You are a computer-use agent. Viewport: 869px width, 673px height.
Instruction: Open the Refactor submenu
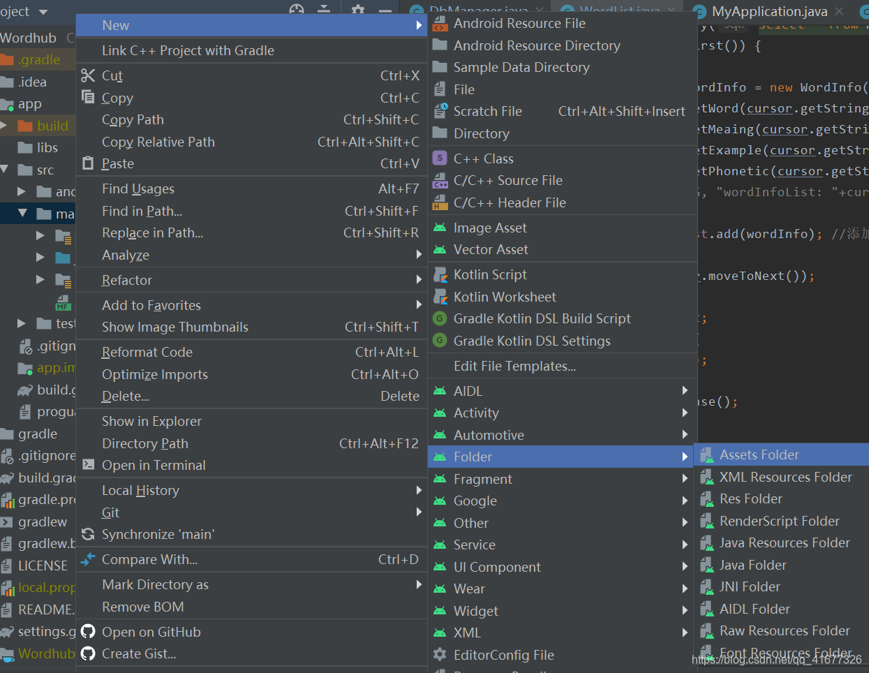coord(251,280)
